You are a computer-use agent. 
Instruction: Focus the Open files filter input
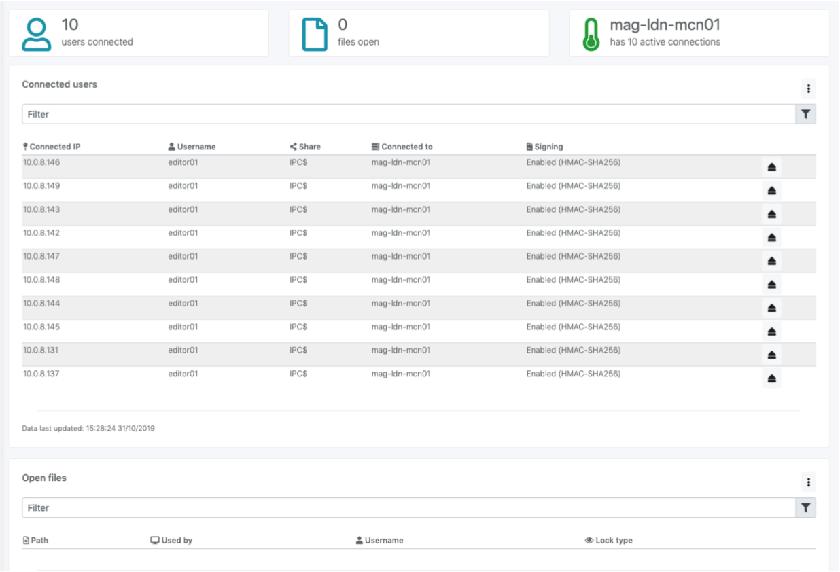coord(408,508)
